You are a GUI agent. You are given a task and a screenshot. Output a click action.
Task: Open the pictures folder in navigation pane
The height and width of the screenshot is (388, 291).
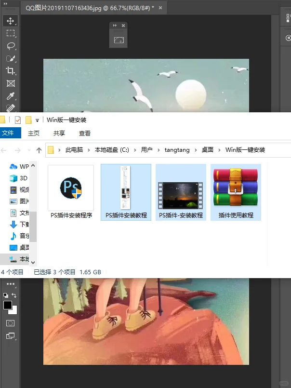tap(19, 201)
